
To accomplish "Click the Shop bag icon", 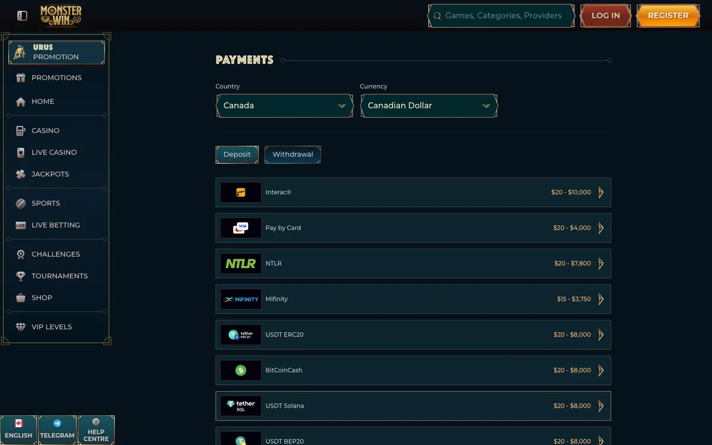I will [21, 298].
